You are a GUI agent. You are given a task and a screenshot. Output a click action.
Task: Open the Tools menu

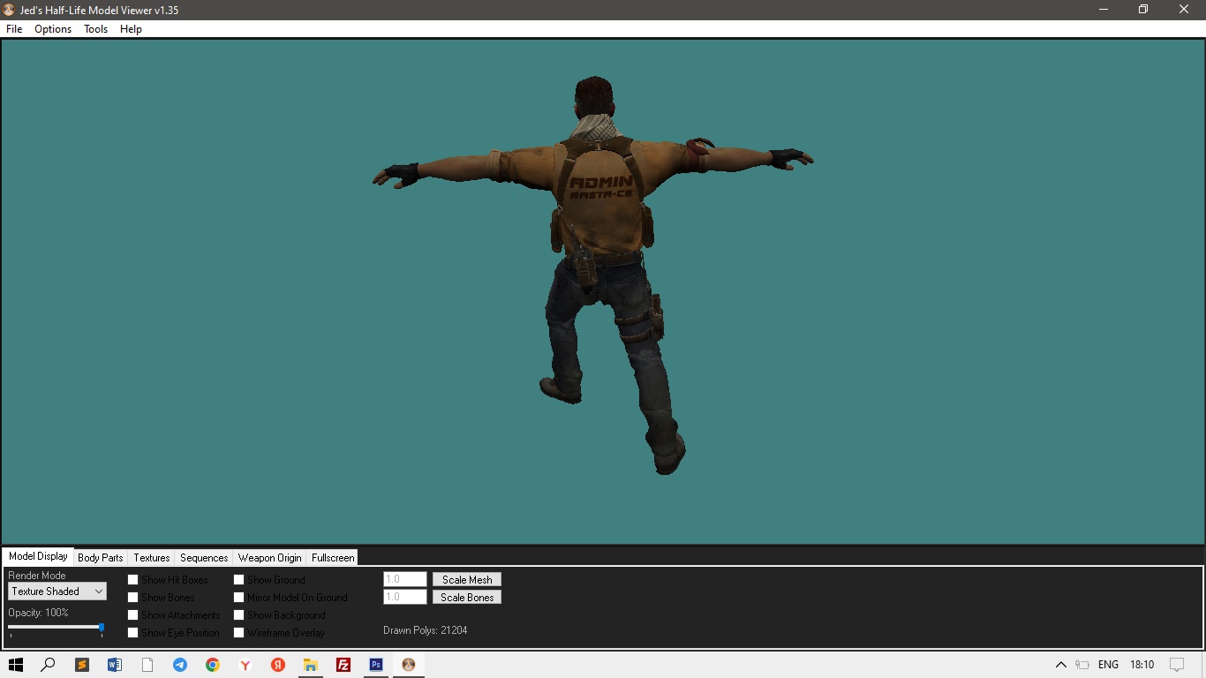[95, 29]
